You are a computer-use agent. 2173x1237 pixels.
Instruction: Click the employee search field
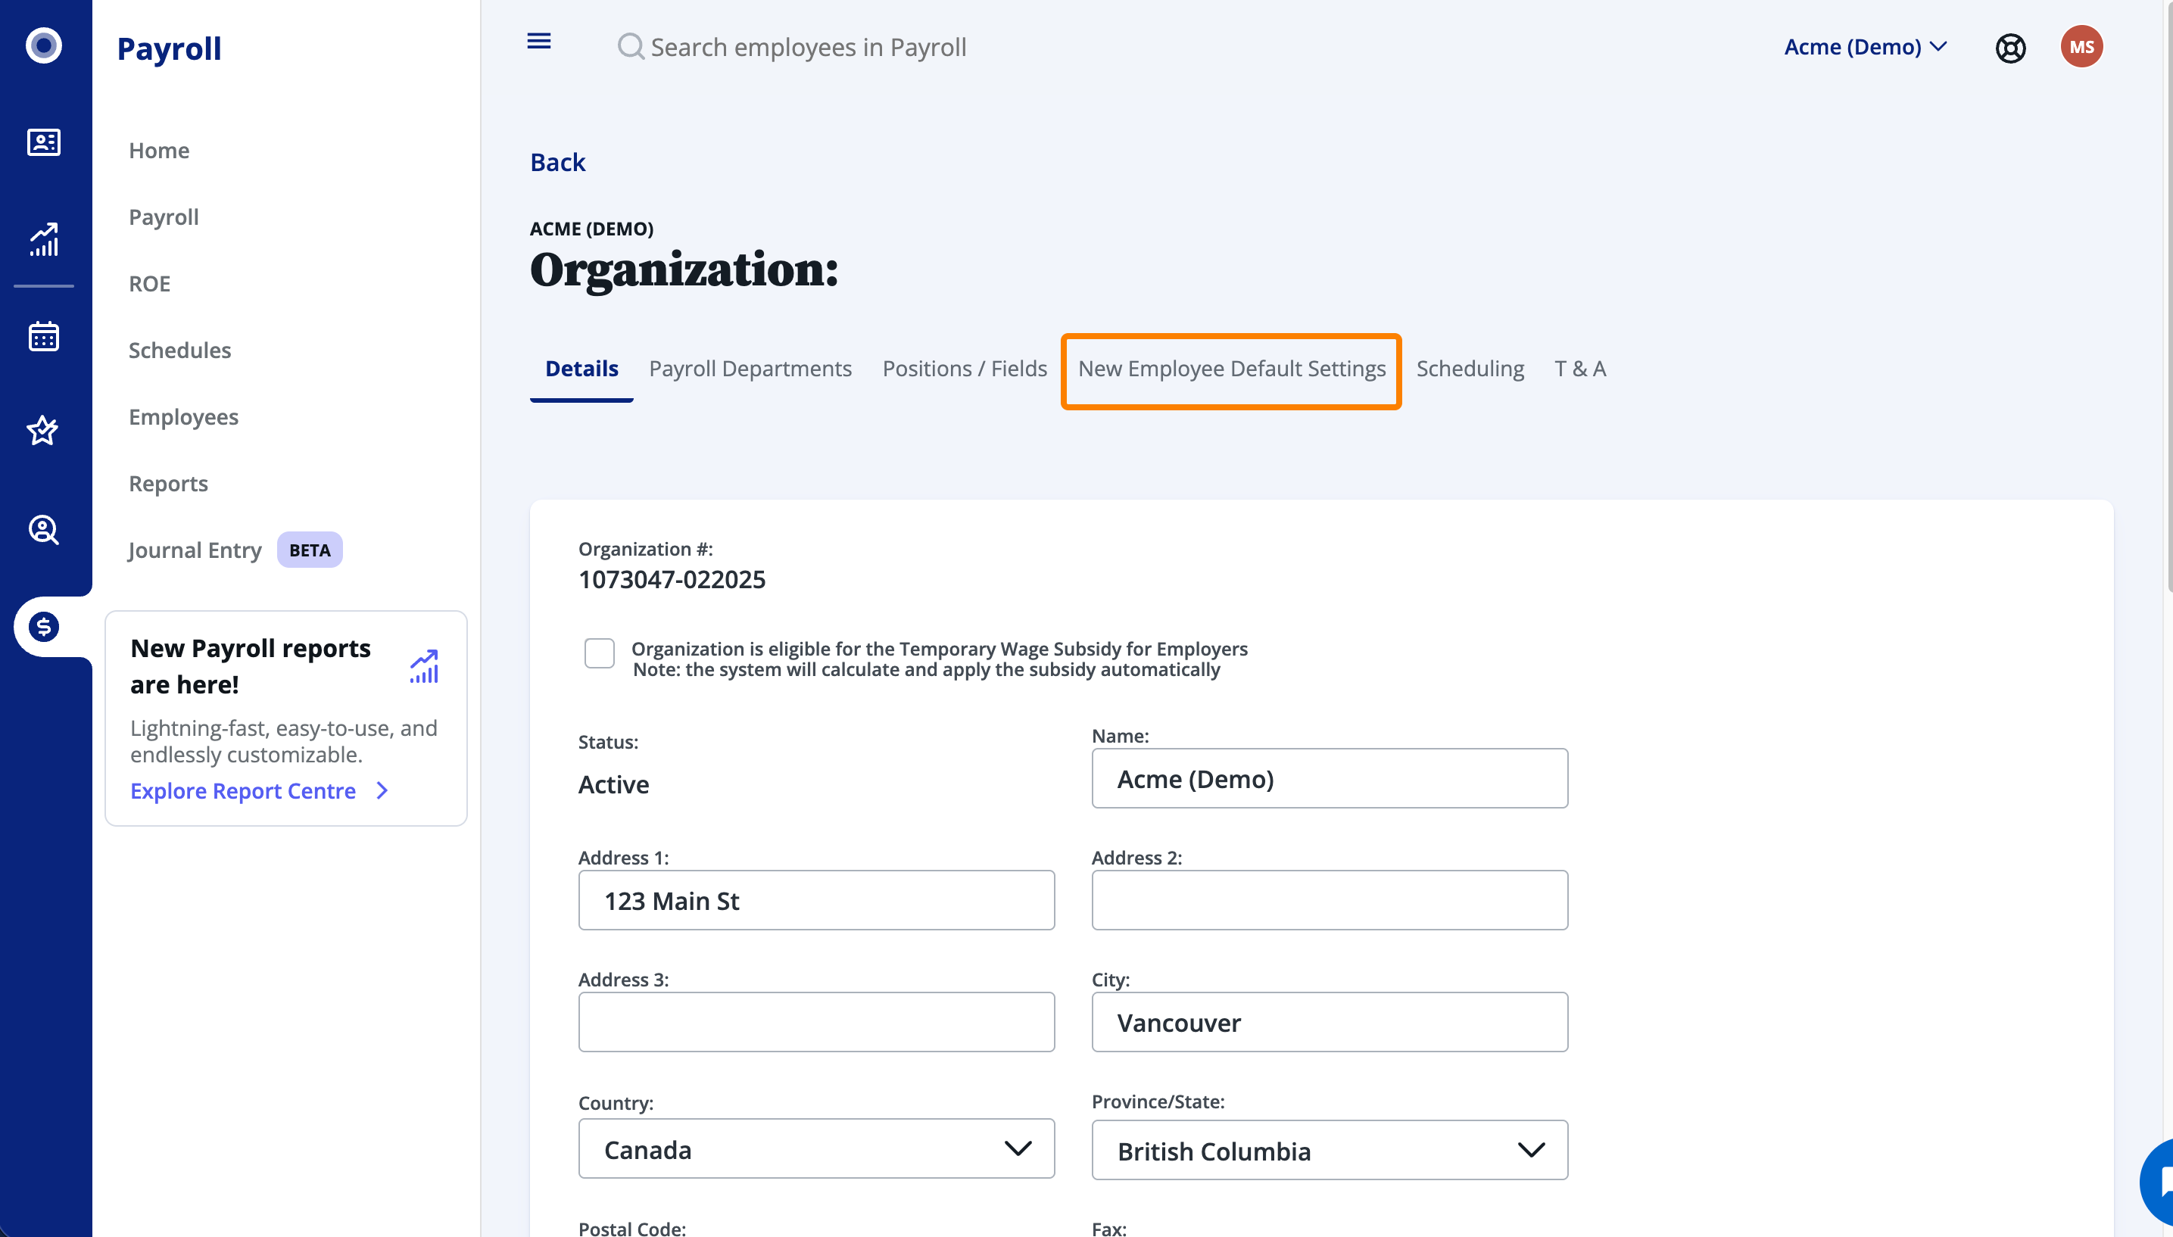coord(807,47)
